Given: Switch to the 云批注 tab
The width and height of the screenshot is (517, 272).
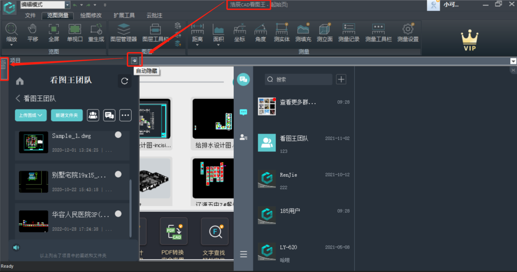Looking at the screenshot, I should [x=154, y=15].
